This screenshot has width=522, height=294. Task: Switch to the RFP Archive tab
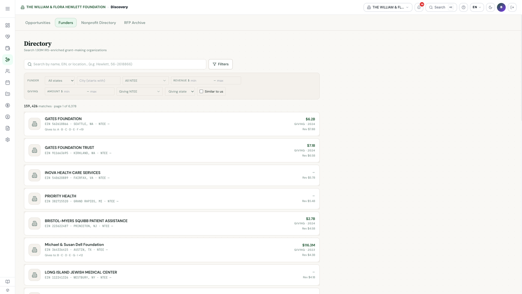pos(135,23)
